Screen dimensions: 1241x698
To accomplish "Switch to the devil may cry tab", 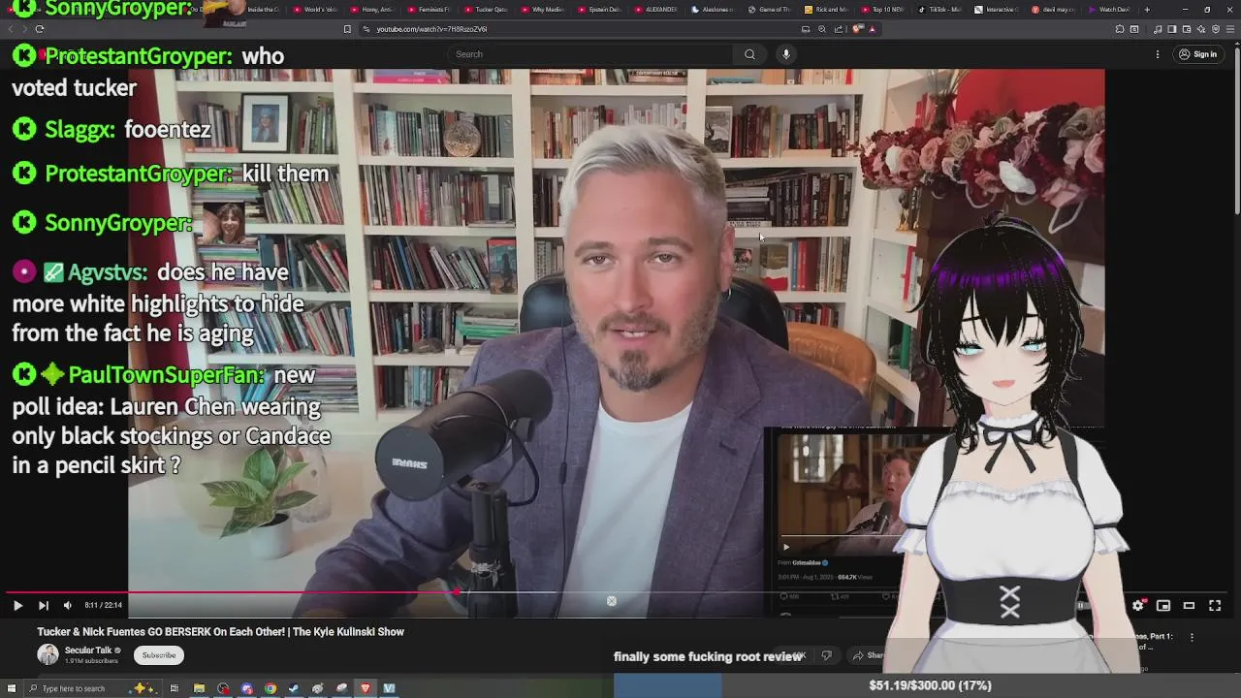I will point(1054,10).
